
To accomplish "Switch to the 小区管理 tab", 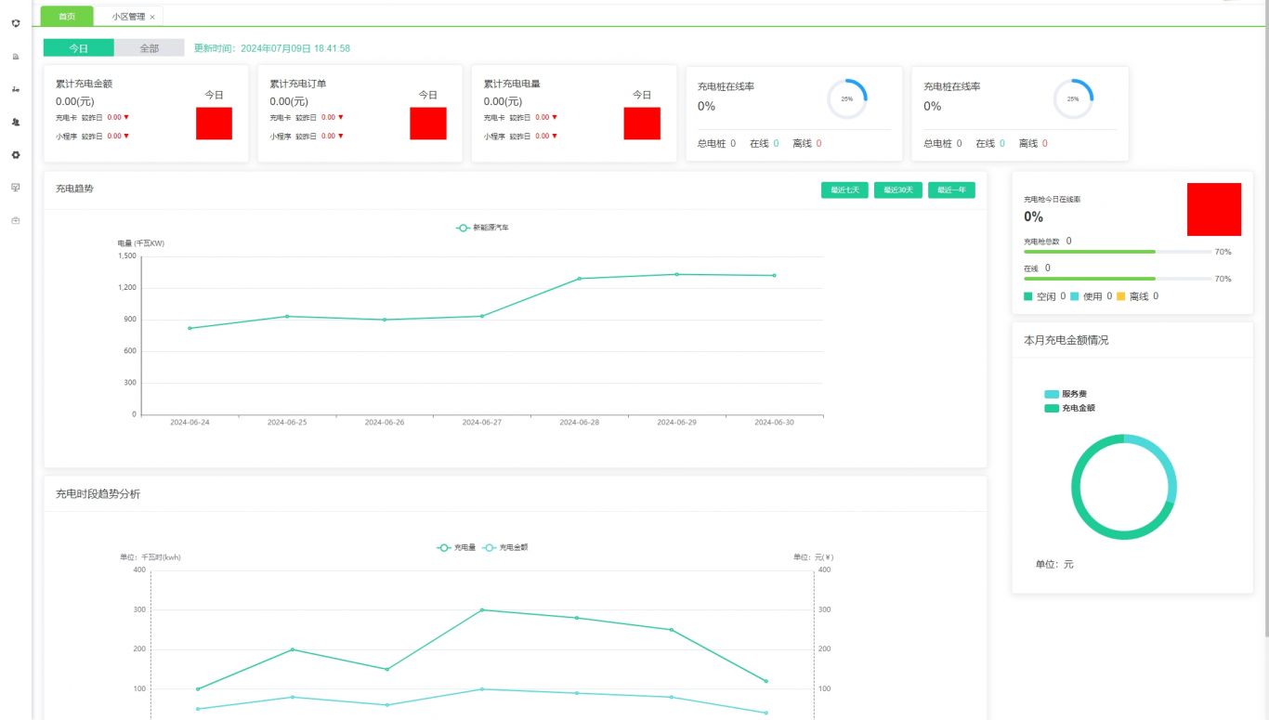I will 128,16.
